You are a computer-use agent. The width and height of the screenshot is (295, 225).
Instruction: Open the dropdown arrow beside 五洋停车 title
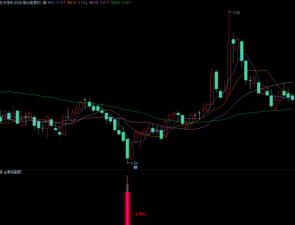44,3
